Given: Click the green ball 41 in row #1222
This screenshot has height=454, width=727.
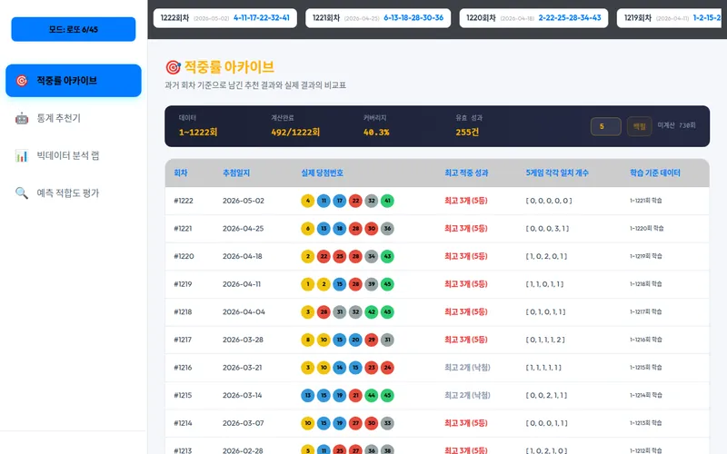Looking at the screenshot, I should click(x=387, y=201).
